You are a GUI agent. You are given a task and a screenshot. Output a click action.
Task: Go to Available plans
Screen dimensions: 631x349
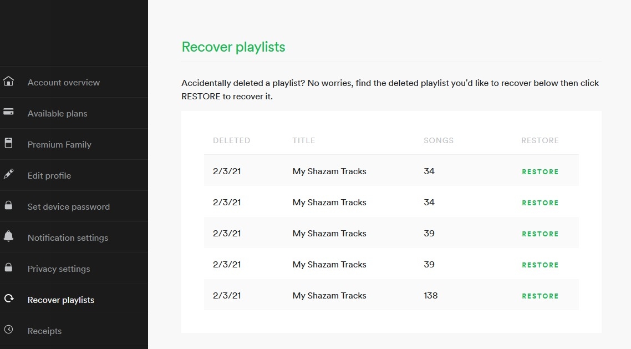[58, 114]
